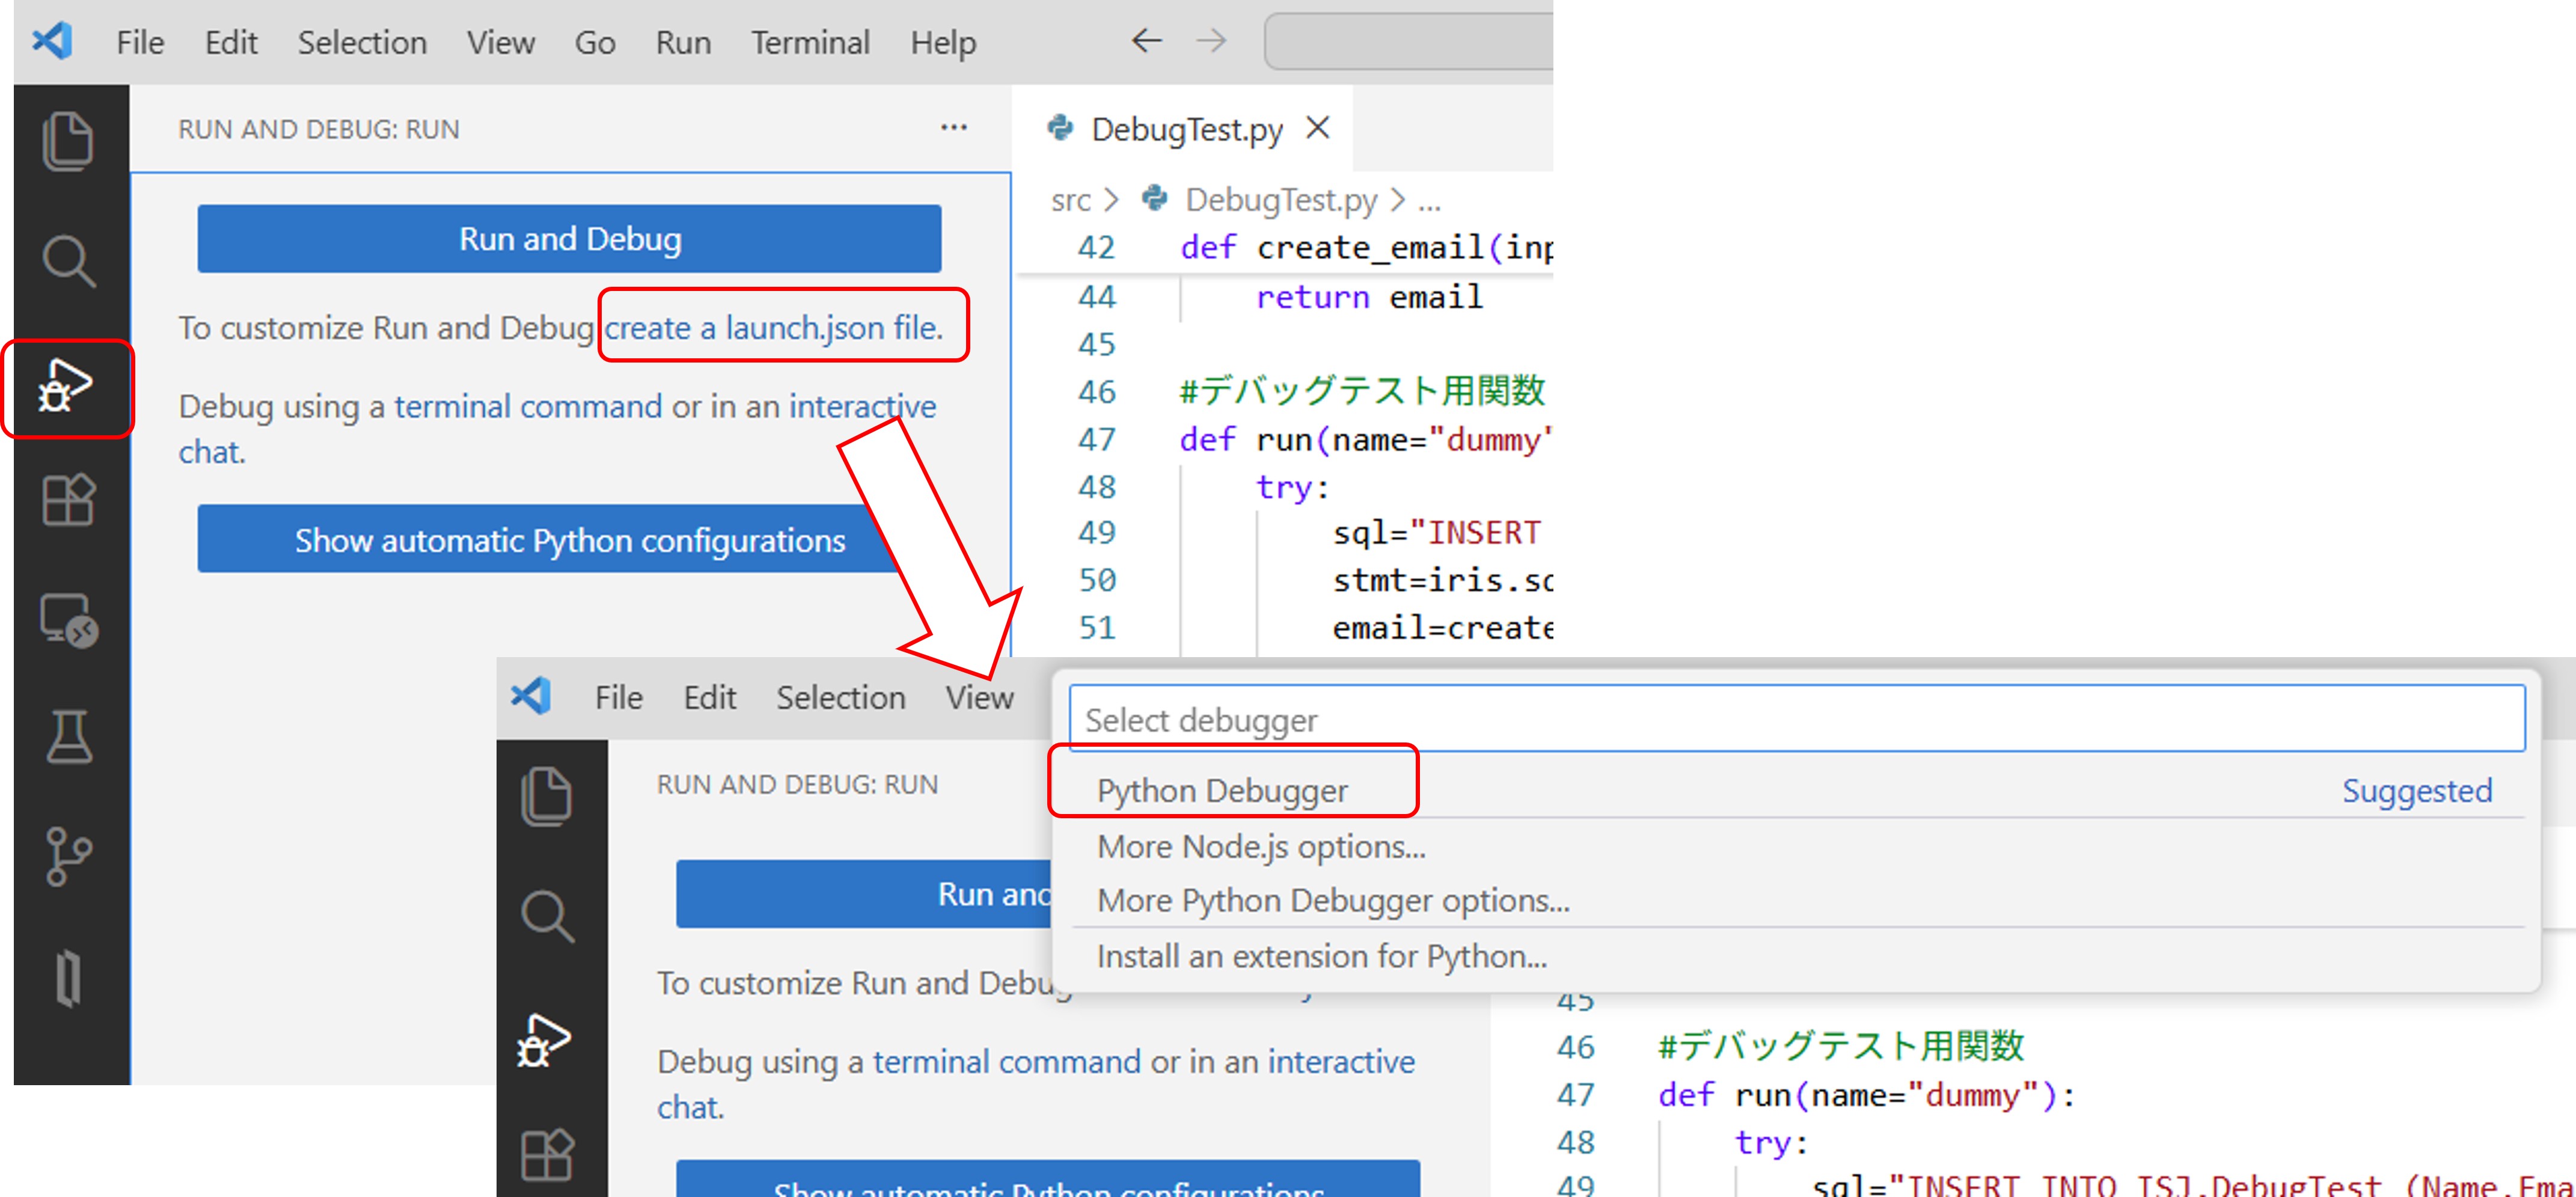Open the Remote Explorer icon
Image resolution: width=2576 pixels, height=1197 pixels.
[x=68, y=619]
